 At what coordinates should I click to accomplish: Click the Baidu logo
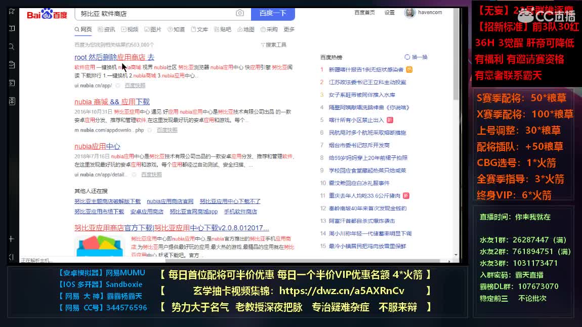click(47, 14)
